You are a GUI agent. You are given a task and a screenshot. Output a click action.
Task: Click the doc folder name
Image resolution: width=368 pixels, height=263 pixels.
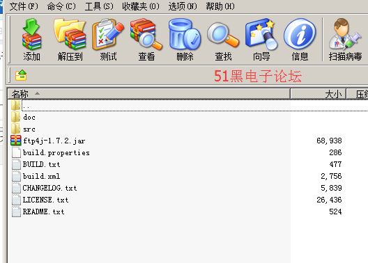tap(29, 117)
